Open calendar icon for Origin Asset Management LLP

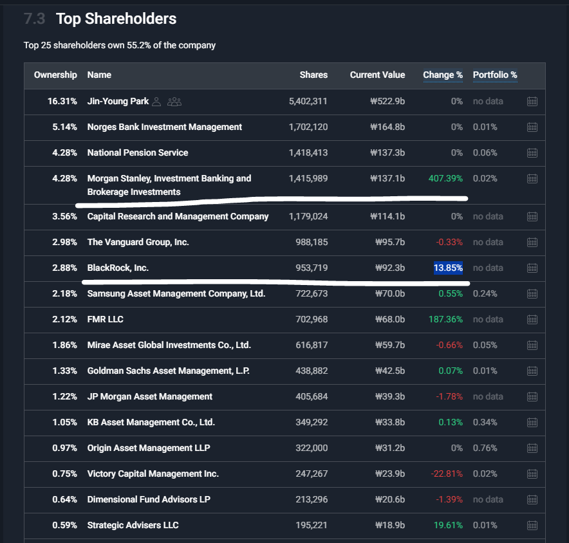click(x=532, y=448)
